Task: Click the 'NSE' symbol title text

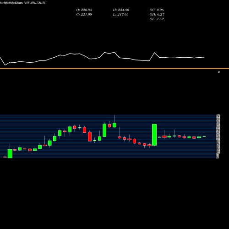Action: (x=27, y=3)
